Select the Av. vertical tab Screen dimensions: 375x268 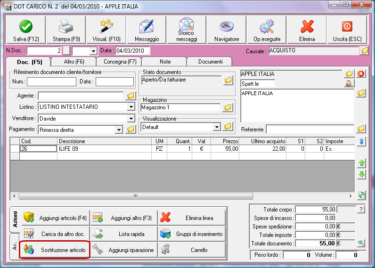[x=15, y=246]
